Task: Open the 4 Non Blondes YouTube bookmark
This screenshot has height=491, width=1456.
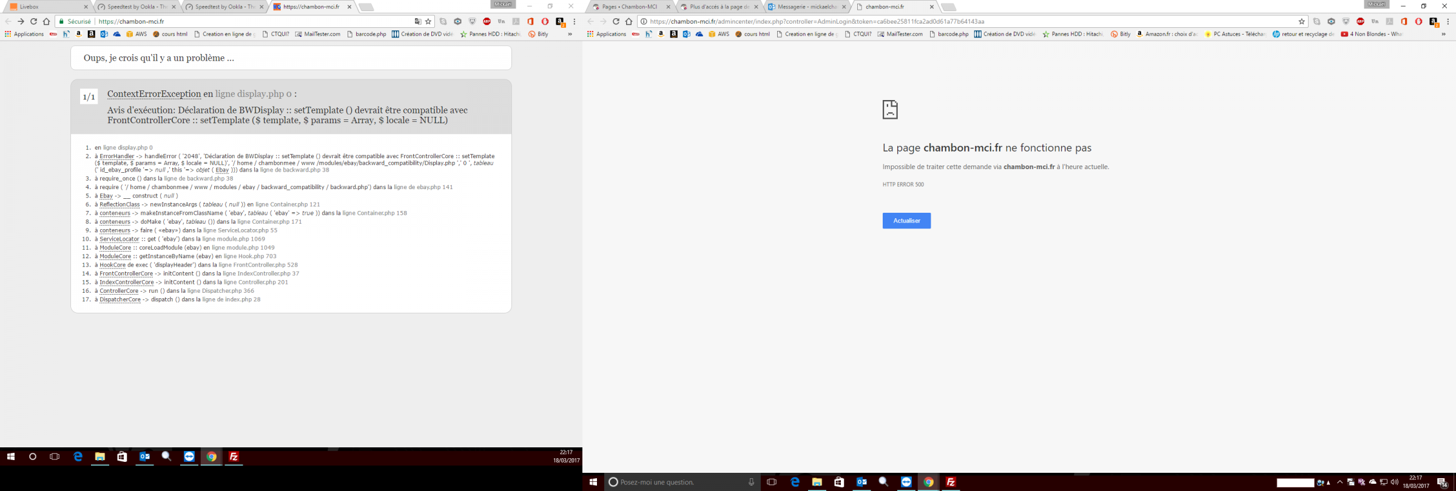Action: 1371,34
